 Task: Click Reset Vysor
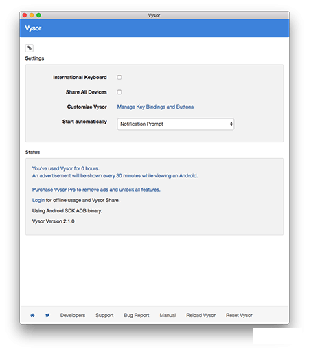(x=239, y=315)
